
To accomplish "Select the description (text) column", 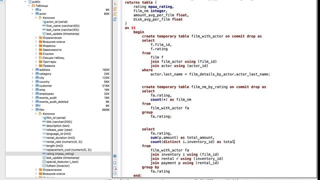I will [x=58, y=125].
